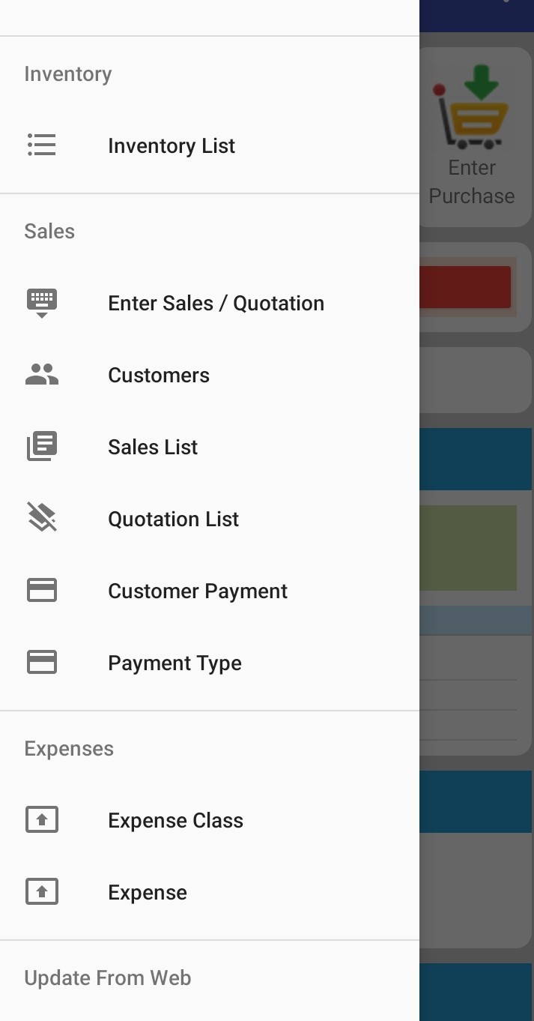This screenshot has height=1021, width=534.
Task: Click the red bar behind the drawer
Action: pos(465,286)
